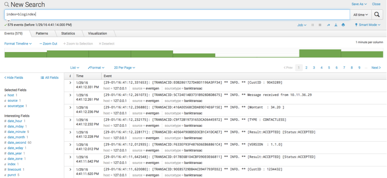Expand the event at 4:41:12.228 PM
This screenshot has width=387, height=178.
coord(70,132)
